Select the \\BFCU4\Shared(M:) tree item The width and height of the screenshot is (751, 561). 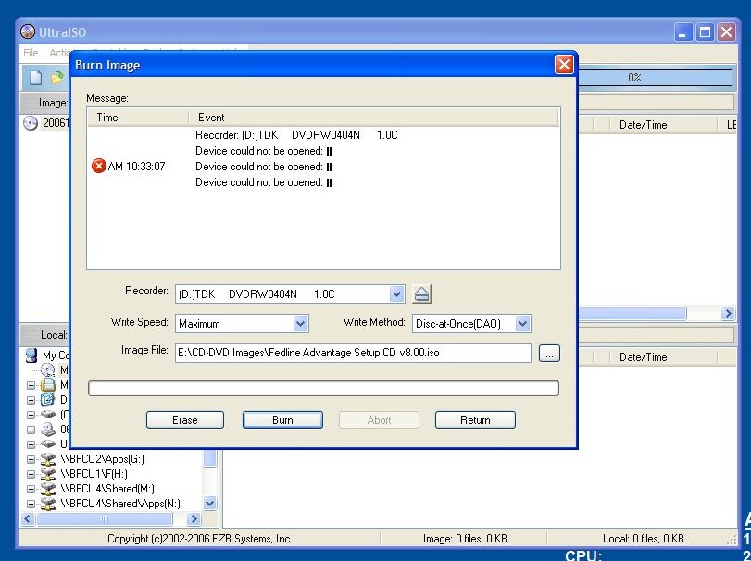point(107,489)
